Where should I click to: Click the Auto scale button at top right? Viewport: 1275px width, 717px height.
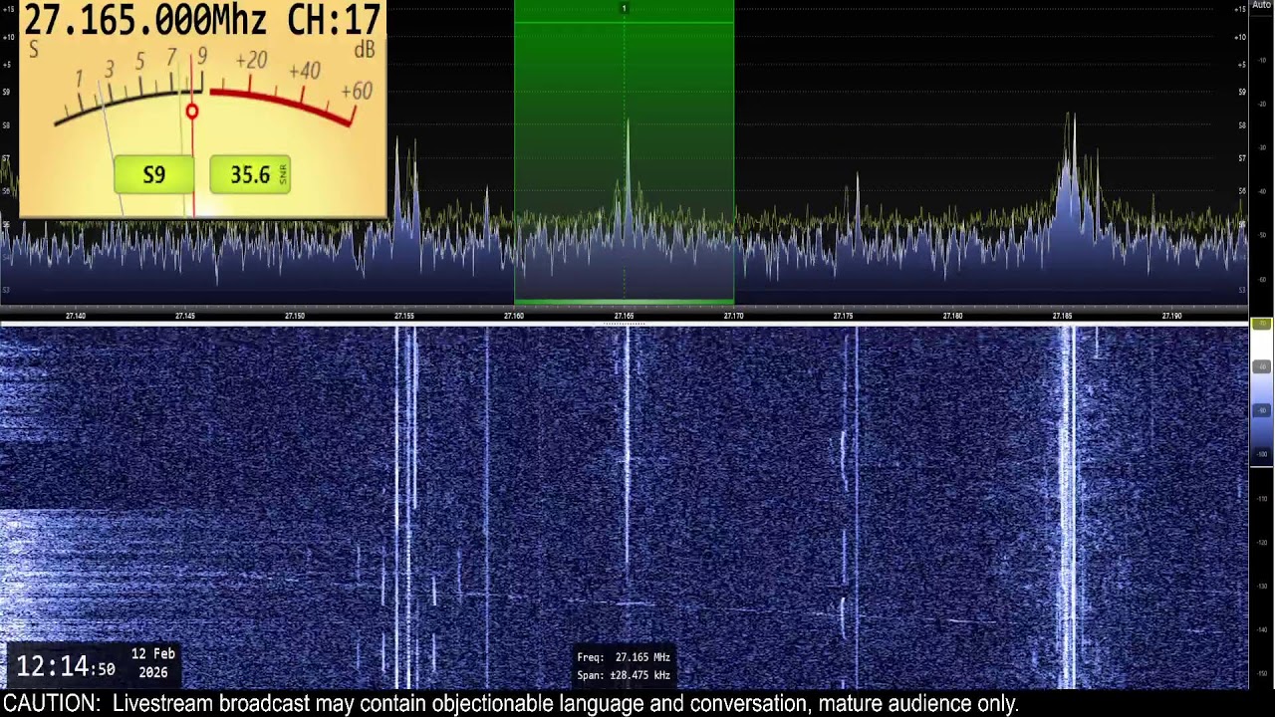click(x=1262, y=5)
